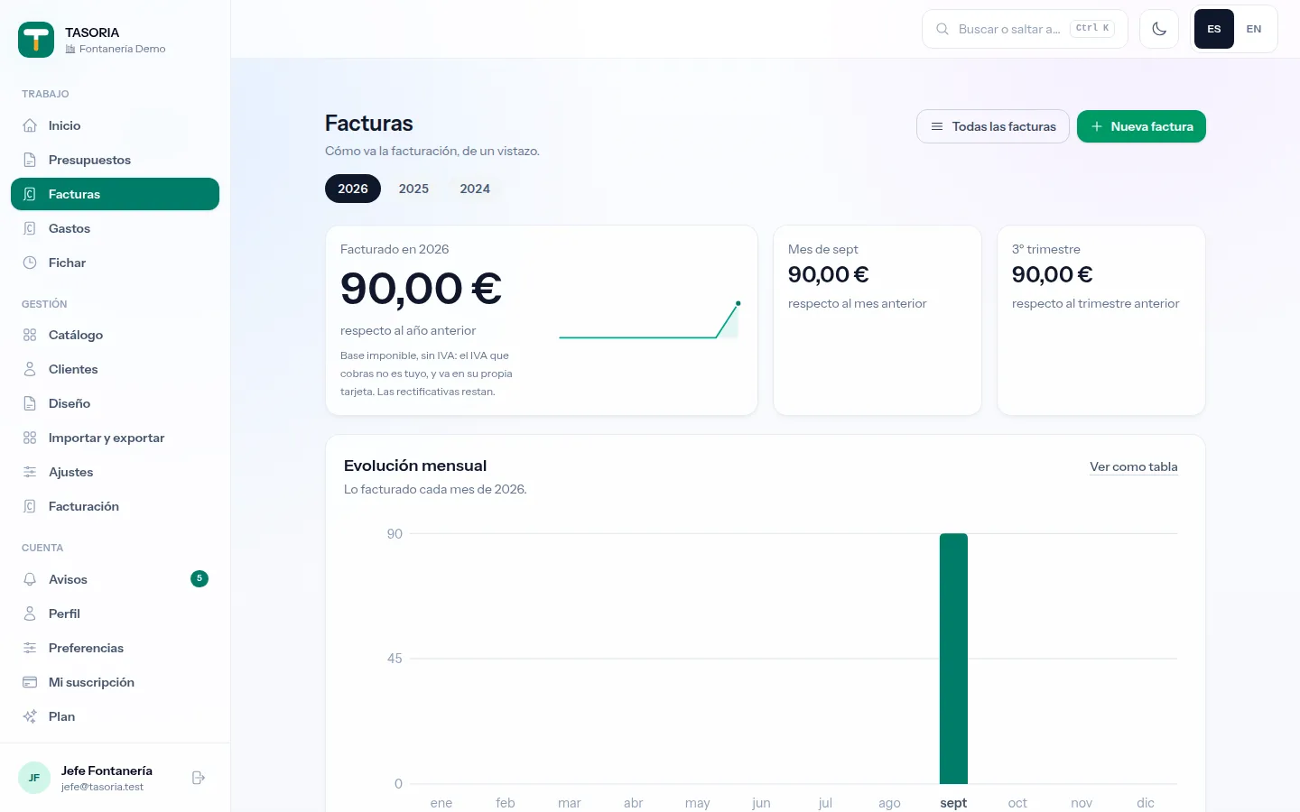Click the jefe@tasoria.test email text
This screenshot has height=812, width=1300.
tap(102, 787)
